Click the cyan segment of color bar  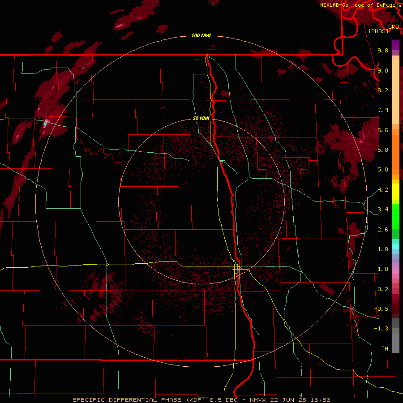pos(395,246)
